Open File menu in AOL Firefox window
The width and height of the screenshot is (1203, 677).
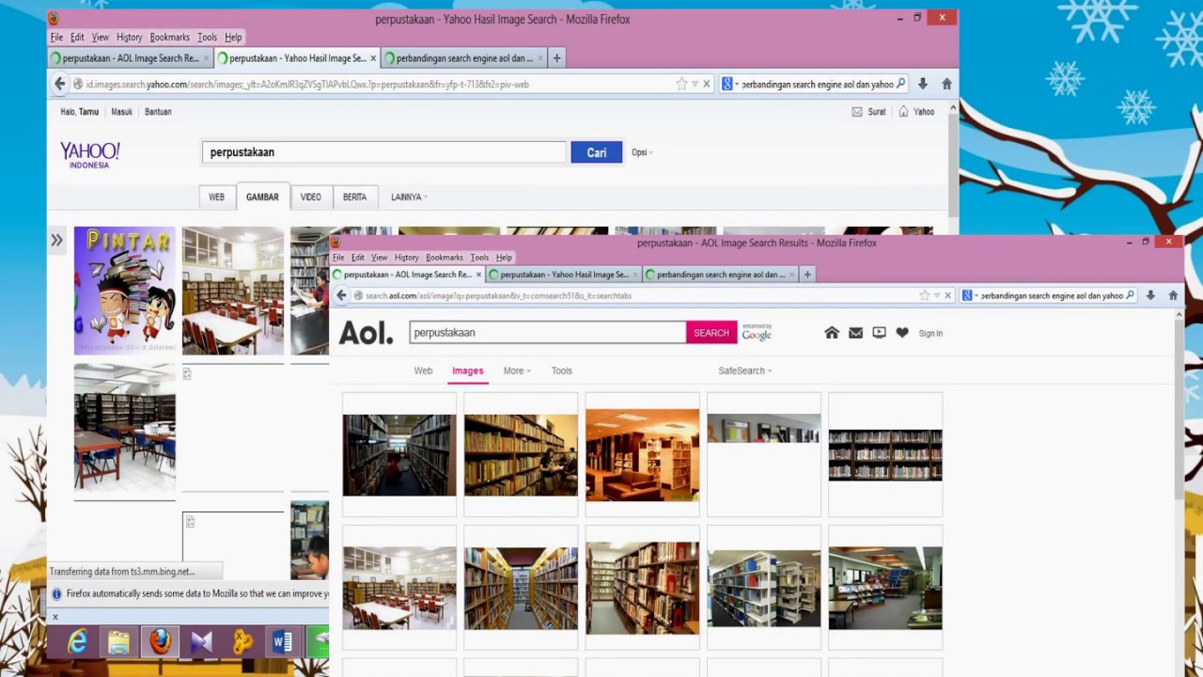coord(338,258)
